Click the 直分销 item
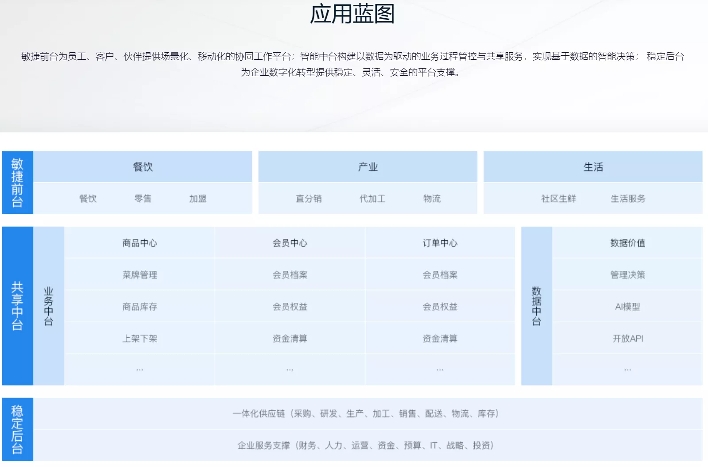The width and height of the screenshot is (708, 467). point(309,199)
